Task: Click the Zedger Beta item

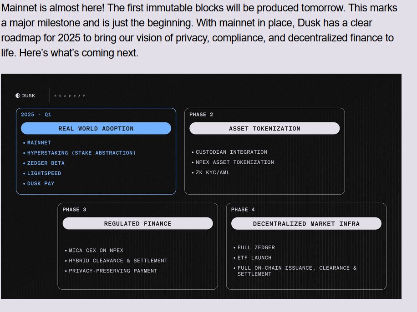Action: [46, 163]
